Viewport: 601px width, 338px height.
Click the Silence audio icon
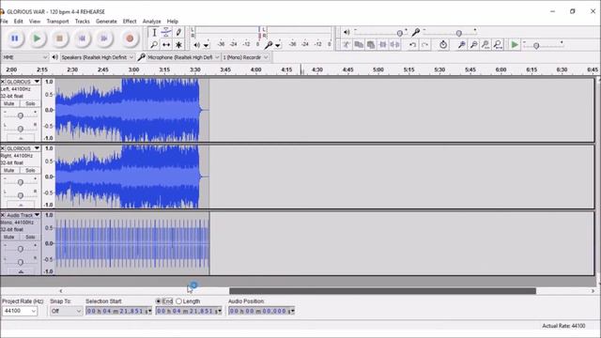pos(394,45)
